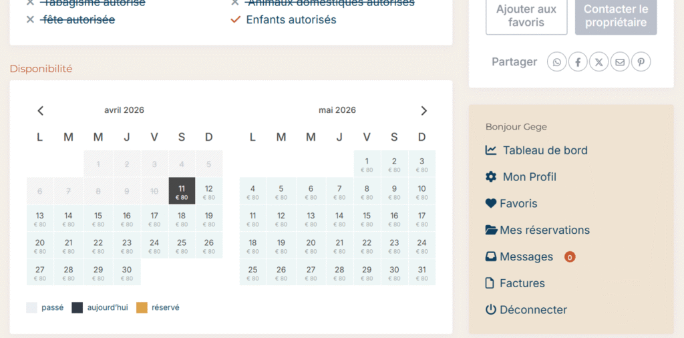Screen dimensions: 684x338
Task: Select today's date 11 in avril 2026
Action: click(182, 192)
